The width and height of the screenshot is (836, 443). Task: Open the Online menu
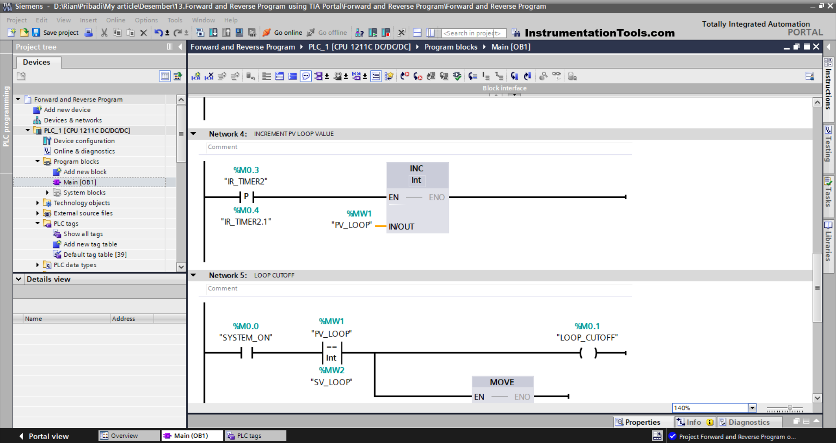coord(115,20)
